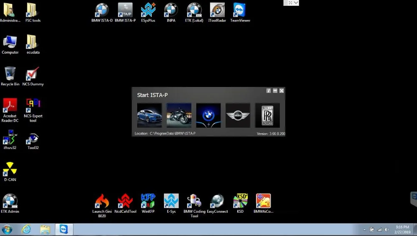Select the ESysPlus desktop shortcut
The width and height of the screenshot is (417, 236).
coord(148,12)
